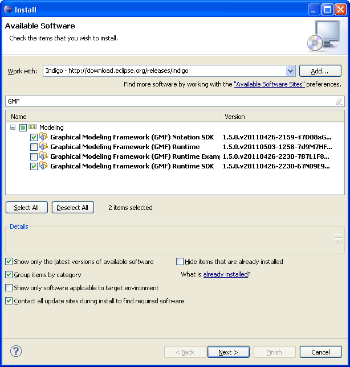The height and width of the screenshot is (367, 350).
Task: Click the Details scroll stepper
Action: (x=338, y=238)
